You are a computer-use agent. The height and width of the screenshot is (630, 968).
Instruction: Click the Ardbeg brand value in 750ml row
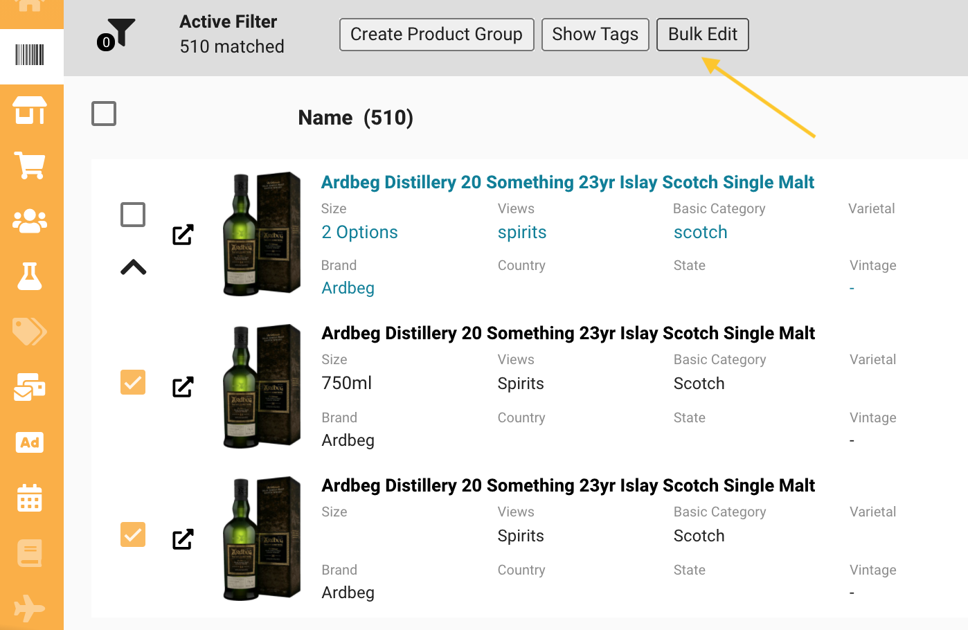[348, 440]
